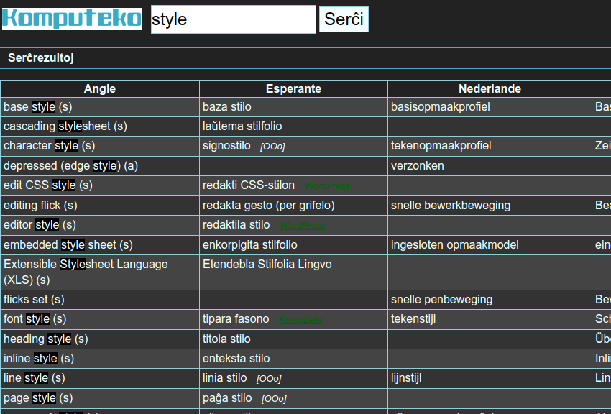Click the 'enkorpigita stilfolio' translation

(x=249, y=244)
